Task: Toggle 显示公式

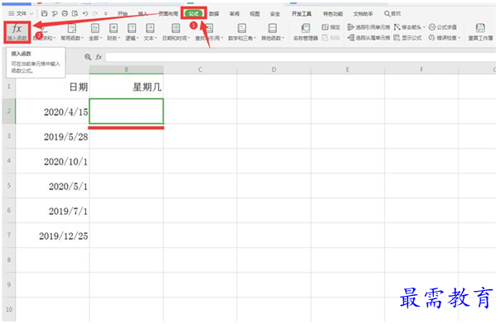Action: (x=407, y=38)
